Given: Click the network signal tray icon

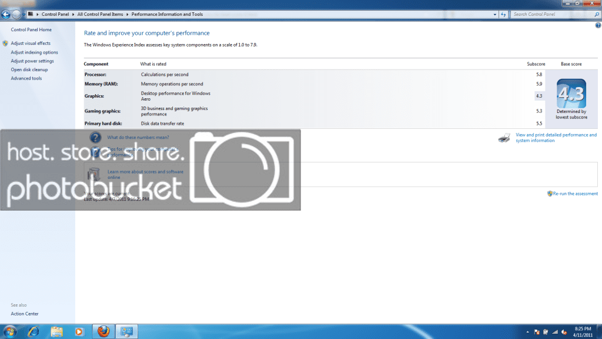Looking at the screenshot, I should click(555, 332).
